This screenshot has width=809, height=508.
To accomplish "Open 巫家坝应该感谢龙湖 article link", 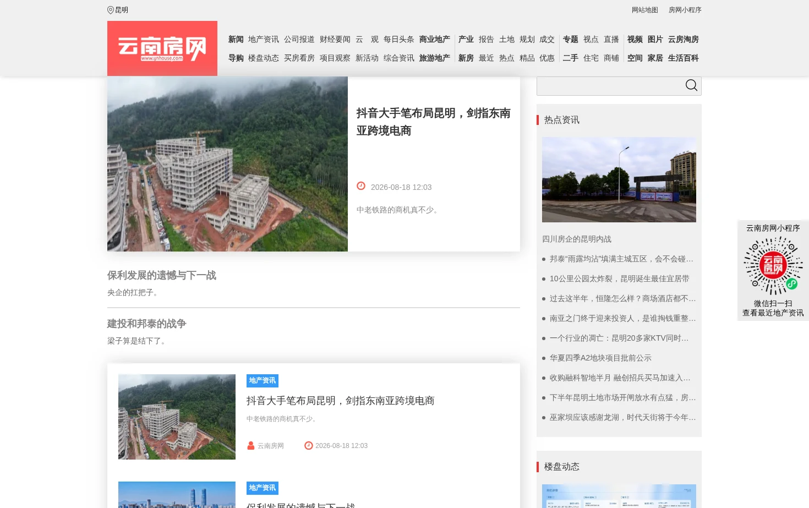I will click(x=622, y=417).
